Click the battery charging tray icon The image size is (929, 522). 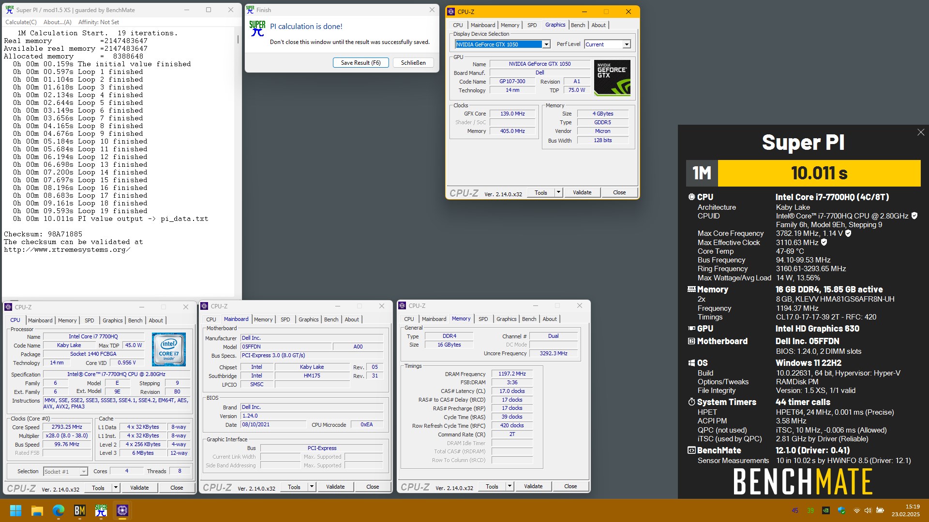click(x=880, y=510)
